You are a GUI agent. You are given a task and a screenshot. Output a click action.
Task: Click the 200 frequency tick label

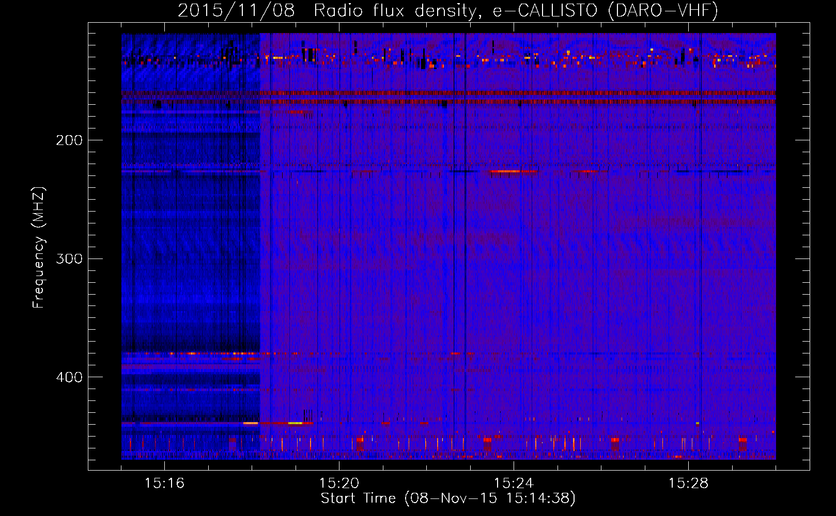pos(69,140)
